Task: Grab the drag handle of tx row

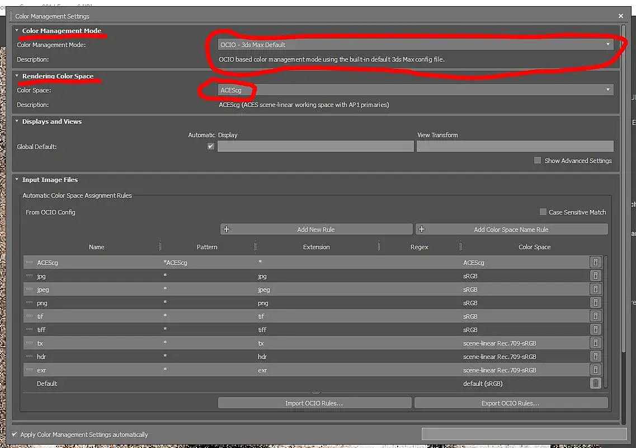Action: coord(29,343)
